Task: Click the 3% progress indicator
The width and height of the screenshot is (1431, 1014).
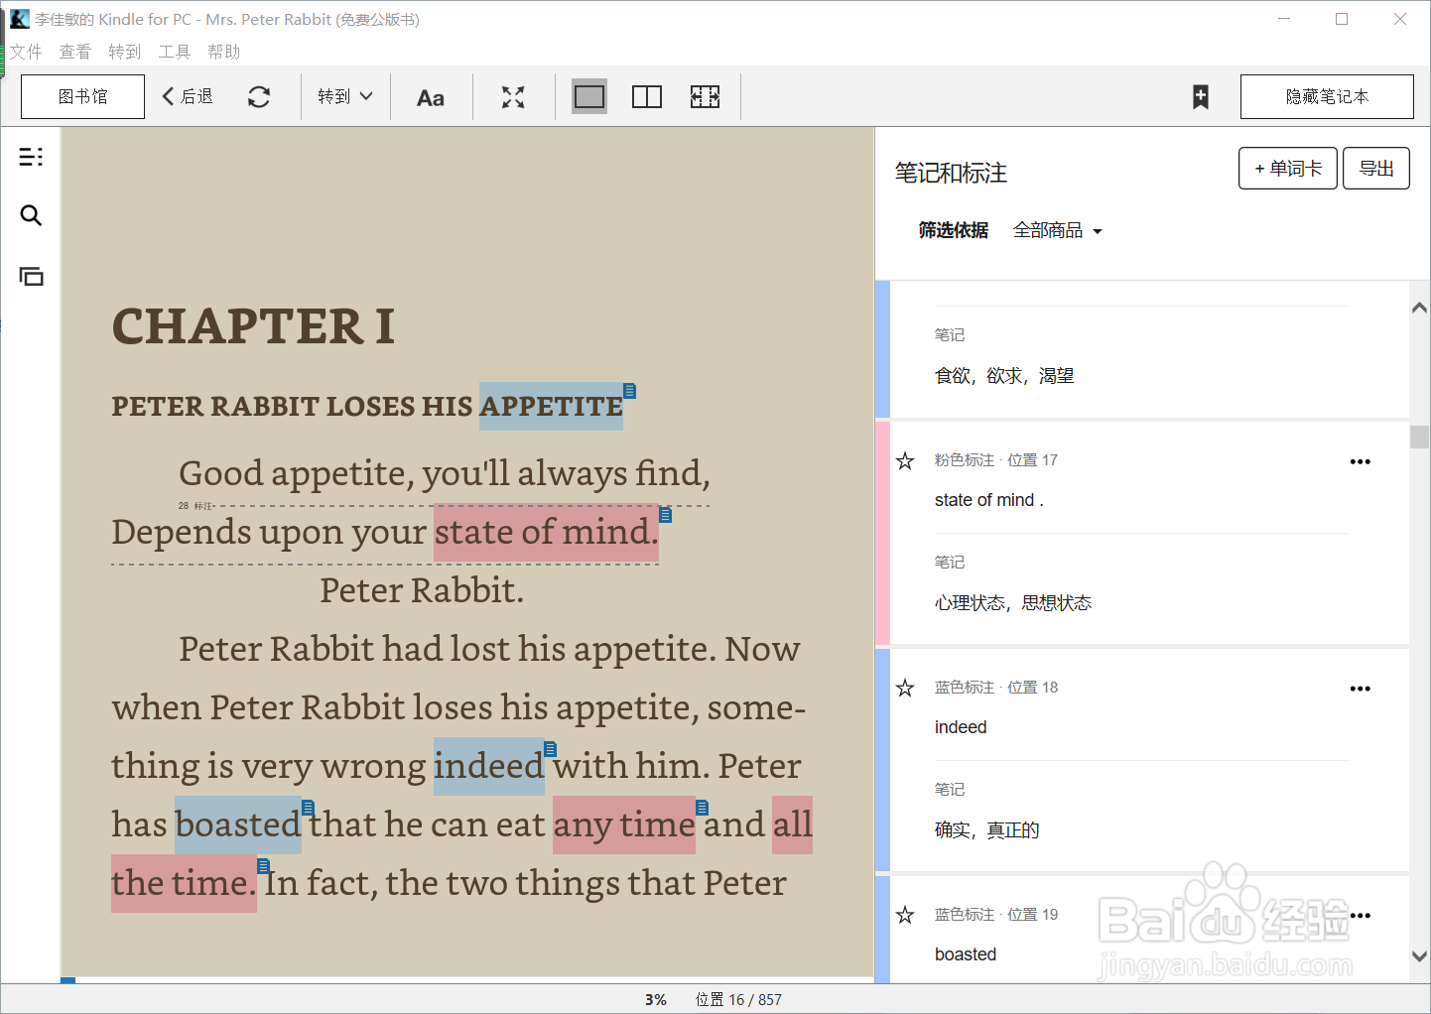Action: [x=656, y=1000]
